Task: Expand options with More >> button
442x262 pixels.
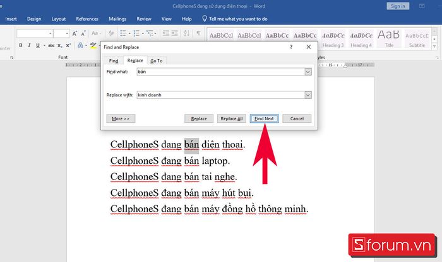Action: pos(121,118)
